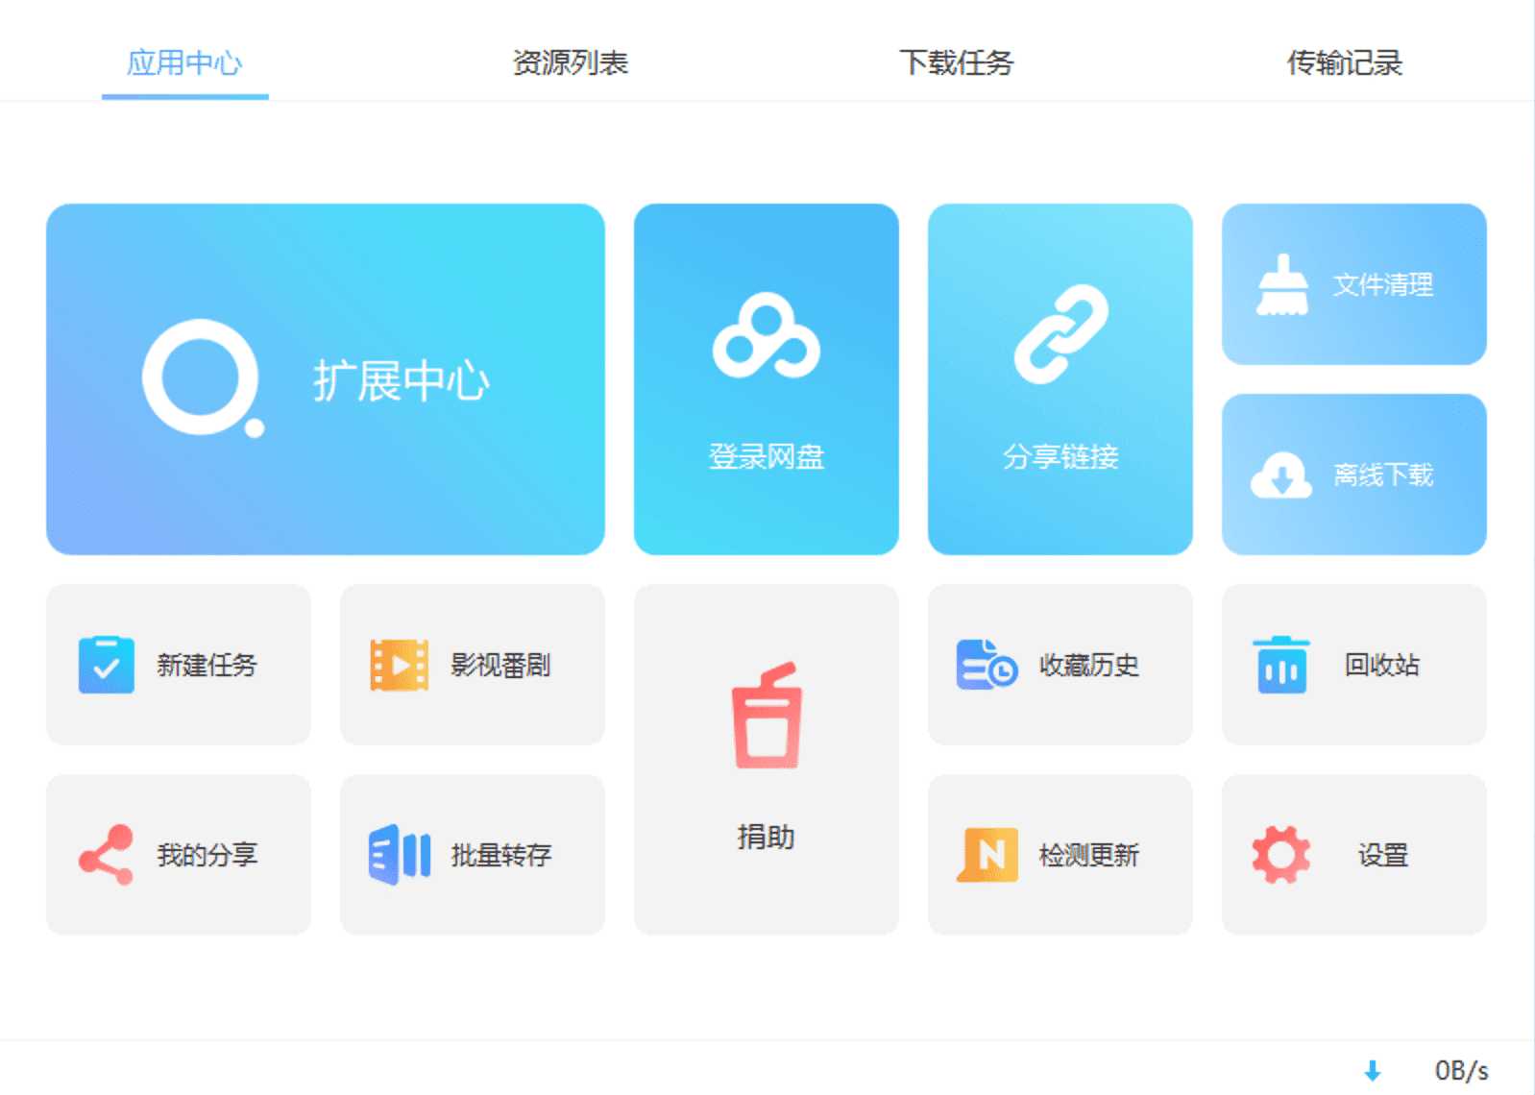Open 离线下载 cloud download icon

click(1280, 475)
